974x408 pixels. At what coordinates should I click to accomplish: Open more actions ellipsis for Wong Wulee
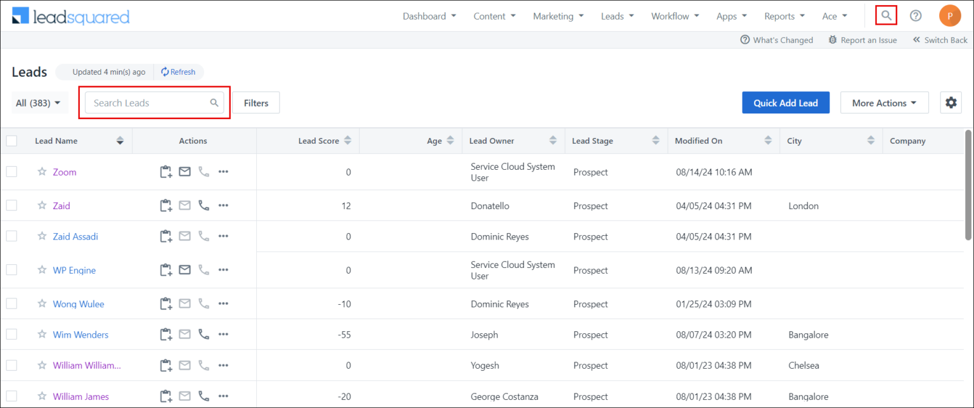coord(223,304)
